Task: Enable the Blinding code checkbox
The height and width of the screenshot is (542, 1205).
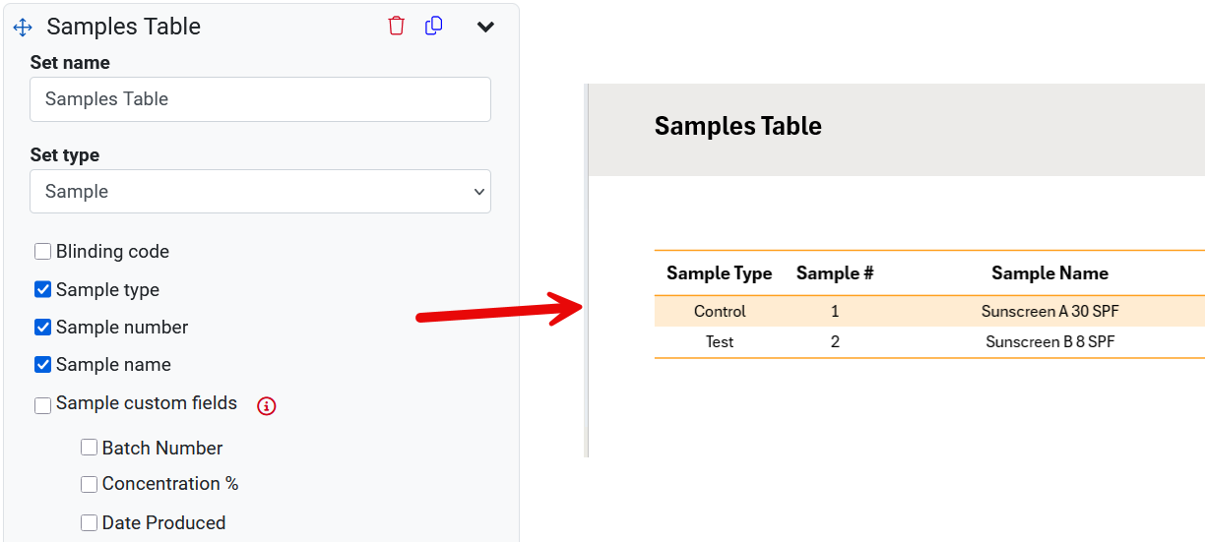Action: pyautogui.click(x=43, y=252)
